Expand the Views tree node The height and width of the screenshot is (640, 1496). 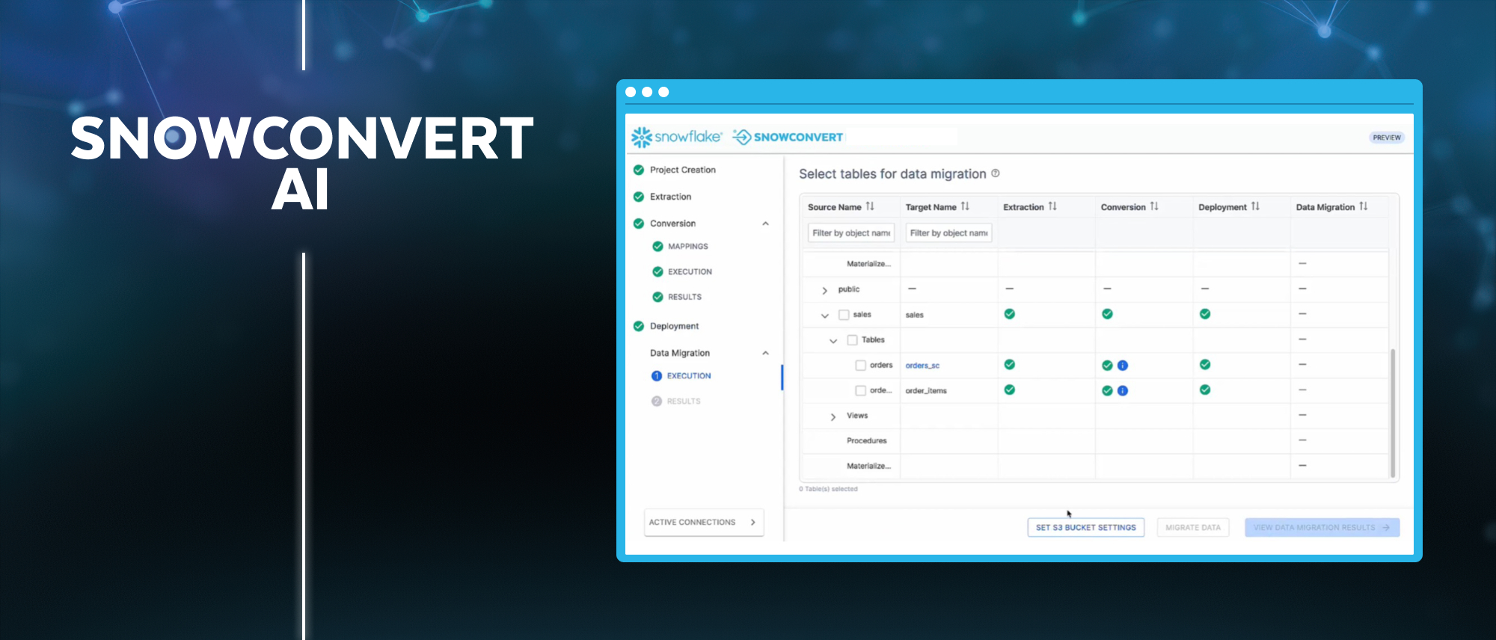point(833,416)
